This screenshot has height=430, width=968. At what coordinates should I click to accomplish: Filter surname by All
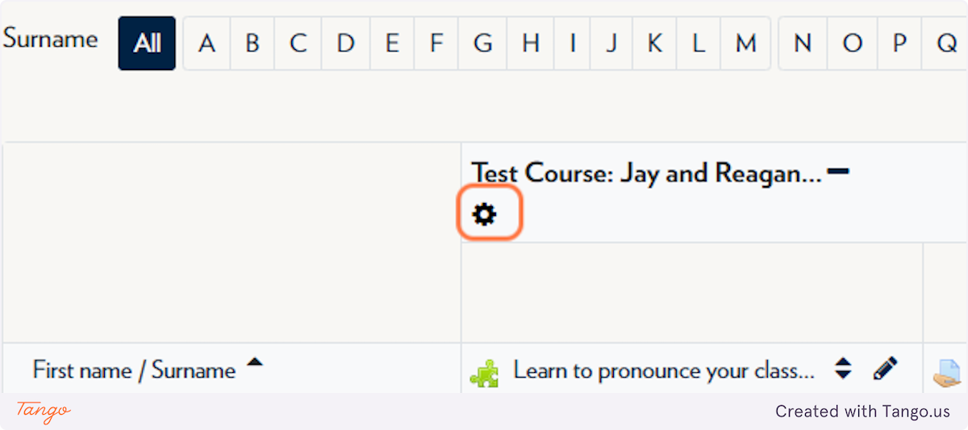(147, 43)
